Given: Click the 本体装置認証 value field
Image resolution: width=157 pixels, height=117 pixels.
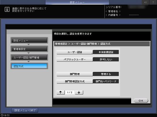Looking at the screenshot, I should pos(106,52).
